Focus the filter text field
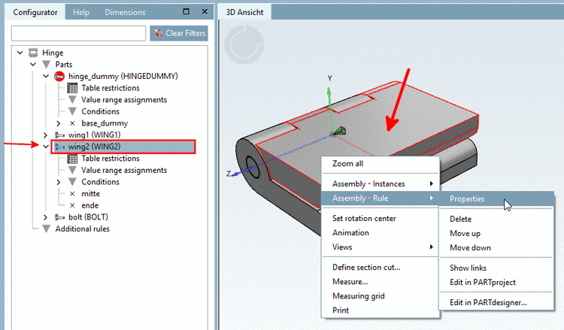Viewport: 564px width, 330px height. (x=78, y=33)
